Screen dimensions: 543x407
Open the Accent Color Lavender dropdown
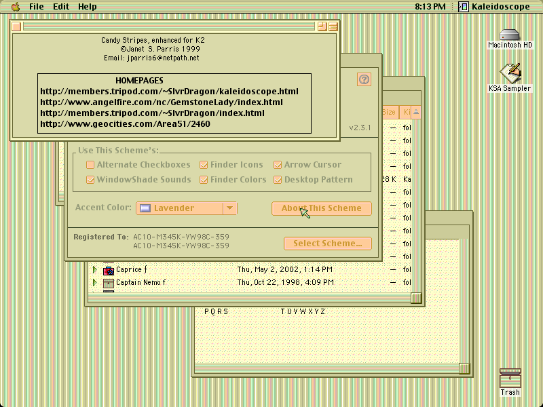click(x=186, y=208)
